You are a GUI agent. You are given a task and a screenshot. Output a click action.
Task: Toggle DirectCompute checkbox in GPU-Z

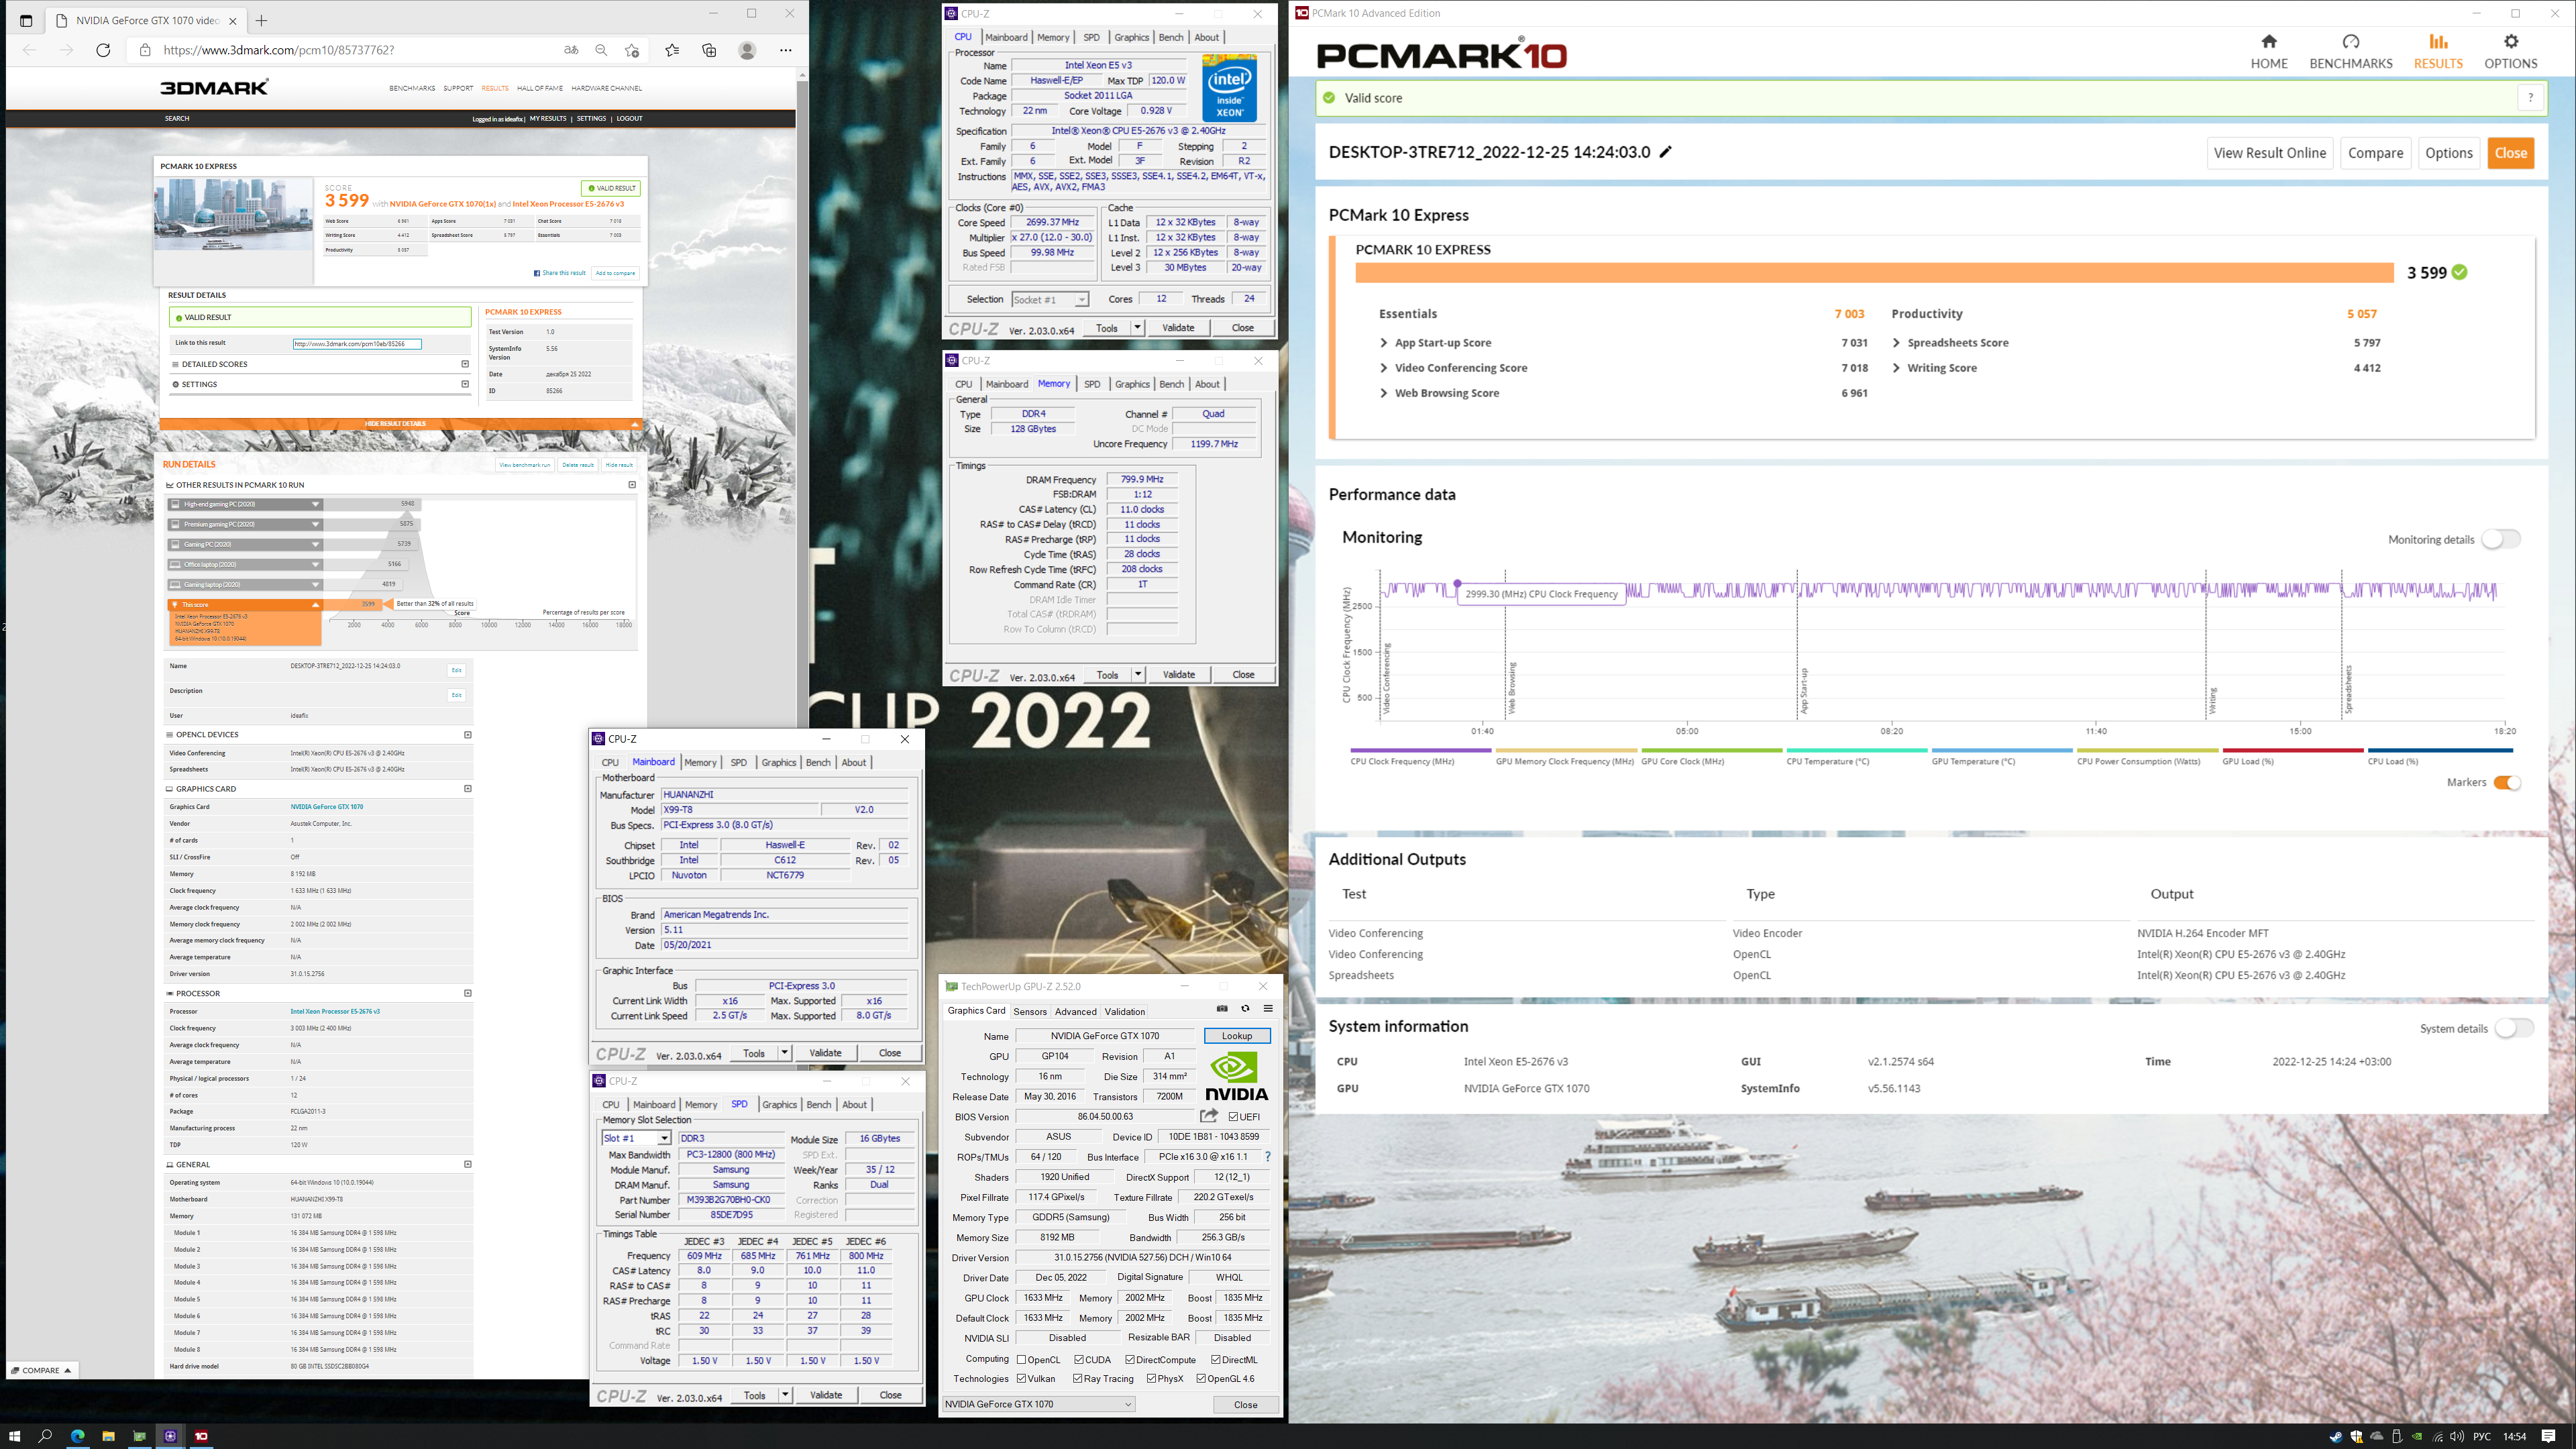tap(1130, 1360)
